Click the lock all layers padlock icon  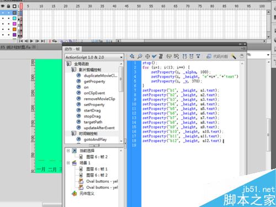(8, 6)
